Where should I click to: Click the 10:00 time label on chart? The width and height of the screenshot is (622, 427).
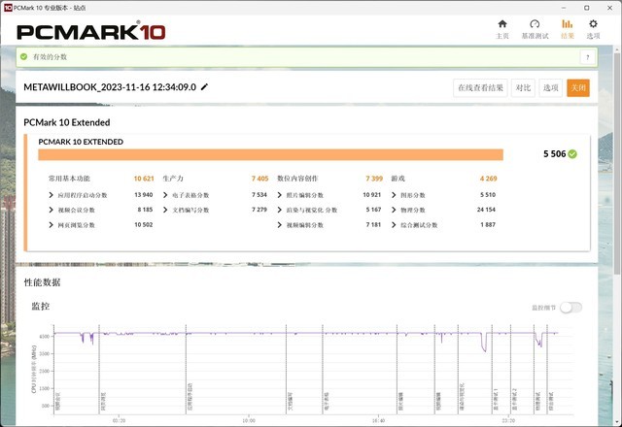coord(249,420)
